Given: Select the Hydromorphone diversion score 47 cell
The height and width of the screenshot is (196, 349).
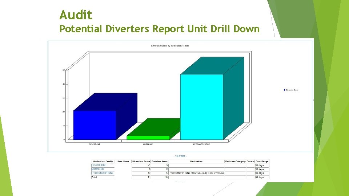Looking at the screenshot, I should (141, 173).
